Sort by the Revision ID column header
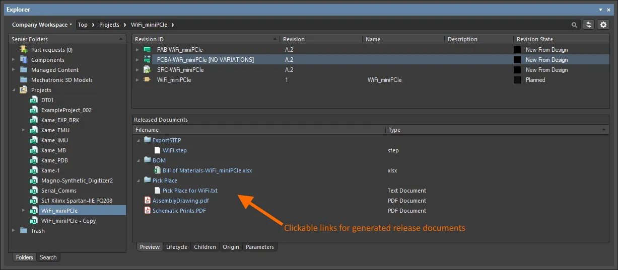 [149, 39]
